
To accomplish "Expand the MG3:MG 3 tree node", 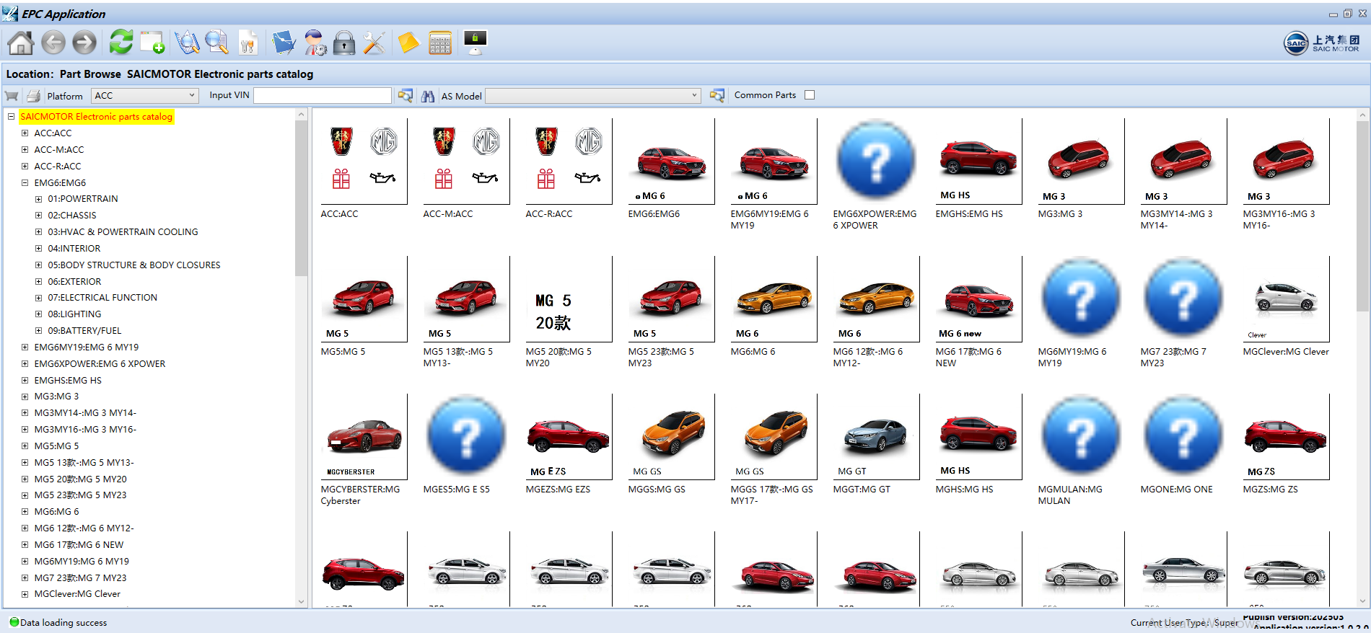I will 25,397.
